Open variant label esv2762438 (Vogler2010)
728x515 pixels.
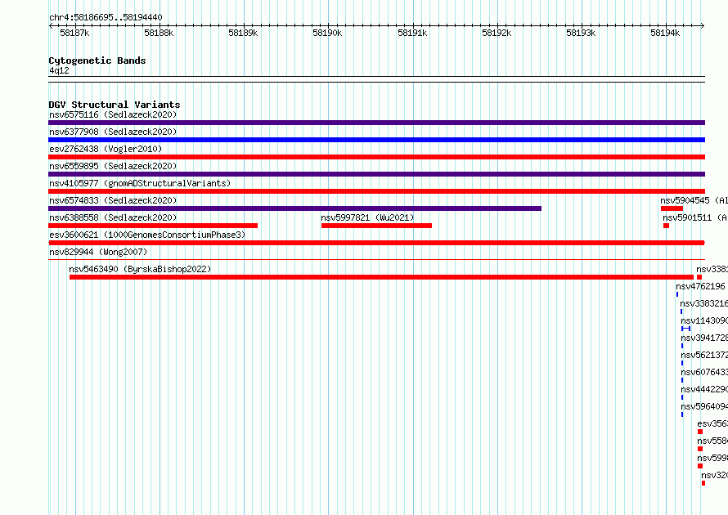(106, 149)
